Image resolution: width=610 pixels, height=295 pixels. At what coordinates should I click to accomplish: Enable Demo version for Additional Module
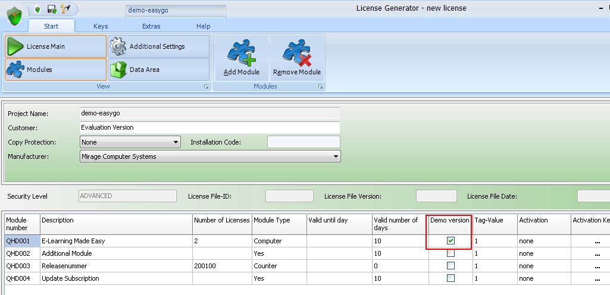[x=451, y=253]
